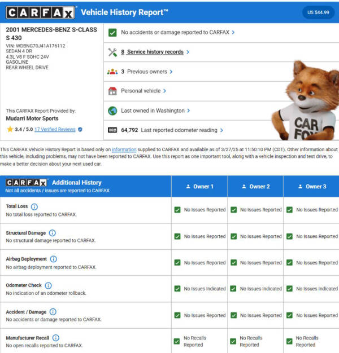Image resolution: width=339 pixels, height=353 pixels.
Task: Open Total Loss info icon
Action: pos(34,206)
